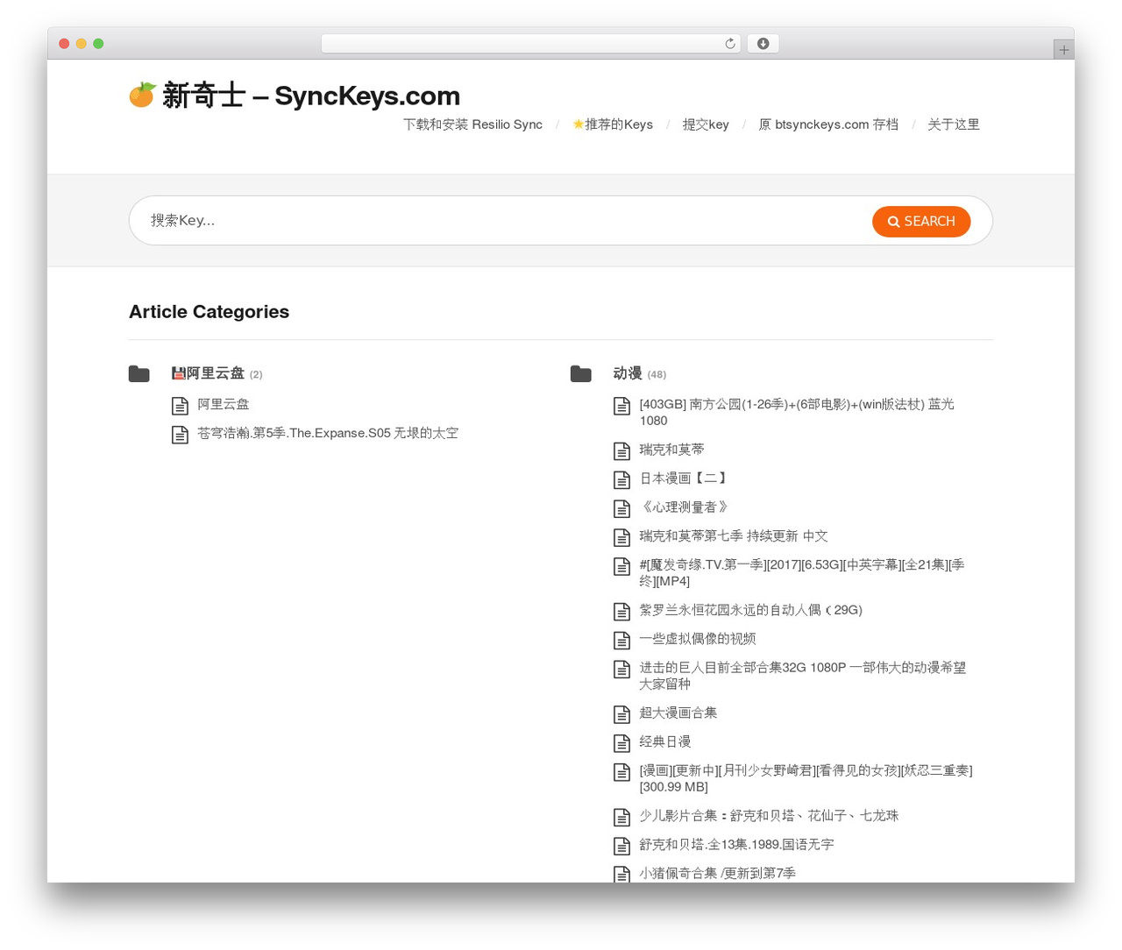Click document icon beside 《心理测量者》

click(621, 509)
